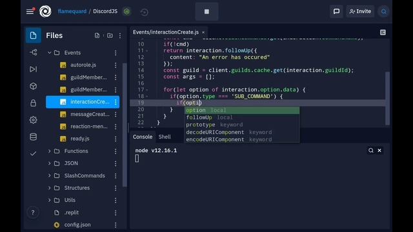Open the Files panel options menu
This screenshot has height=232, width=413.
tap(120, 35)
